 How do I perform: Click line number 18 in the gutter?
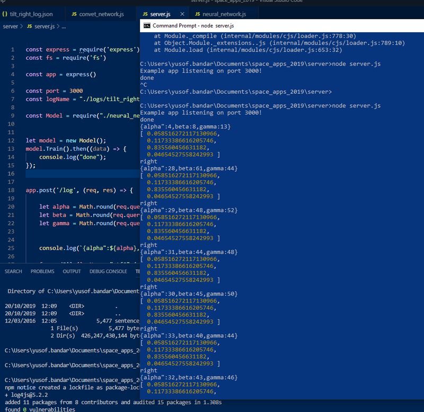(x=11, y=190)
